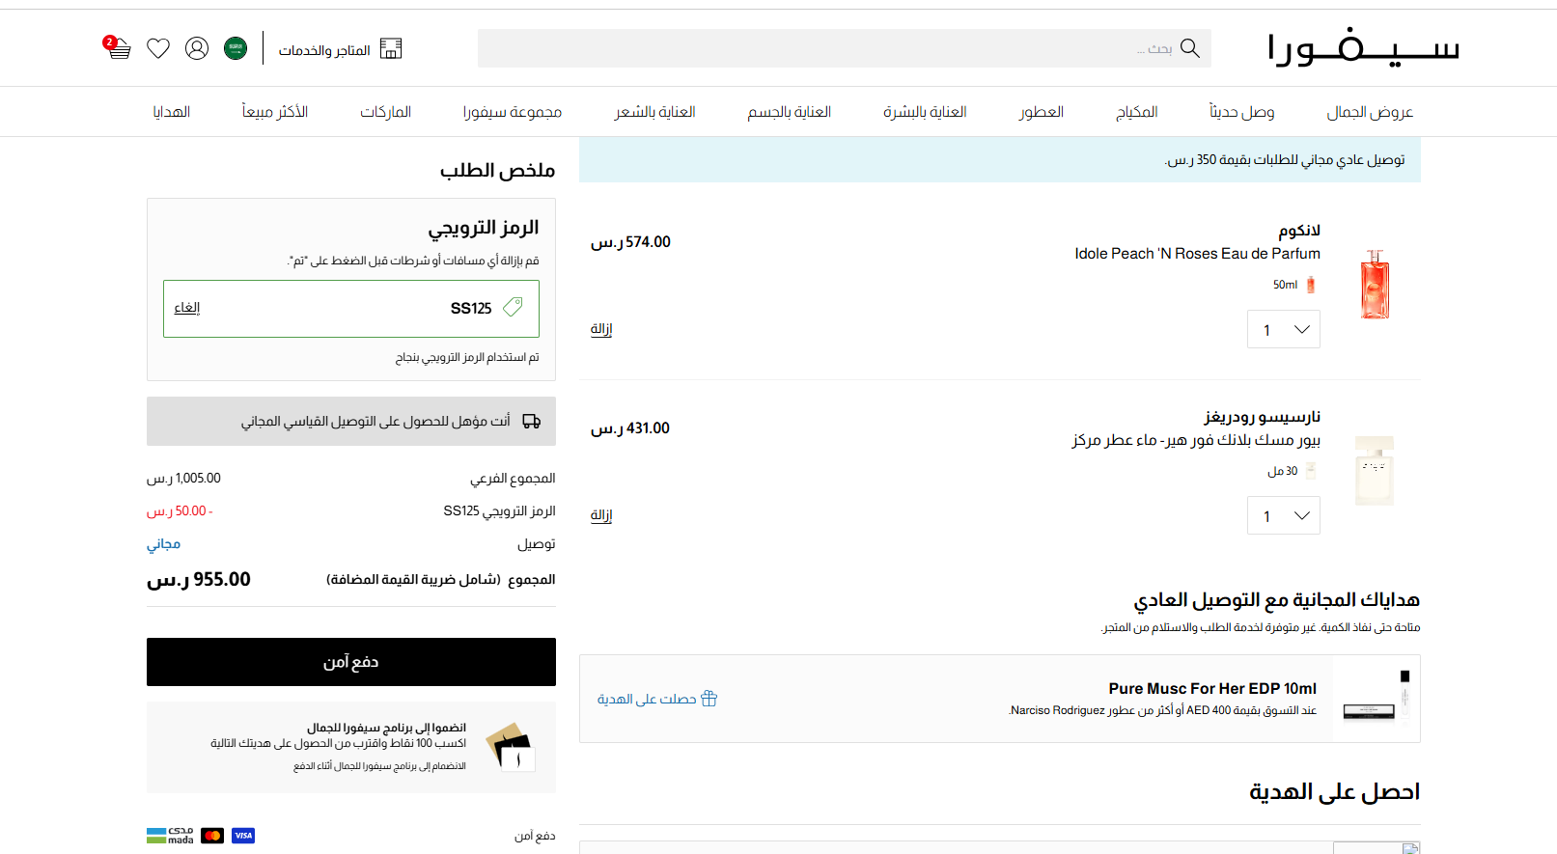Open عروض الجمال menu
This screenshot has width=1557, height=854.
[x=1370, y=112]
